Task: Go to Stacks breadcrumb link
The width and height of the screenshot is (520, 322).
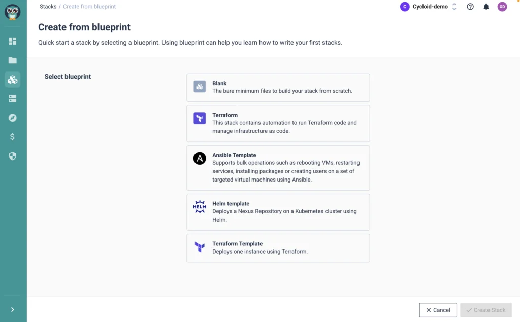Action: pos(48,6)
